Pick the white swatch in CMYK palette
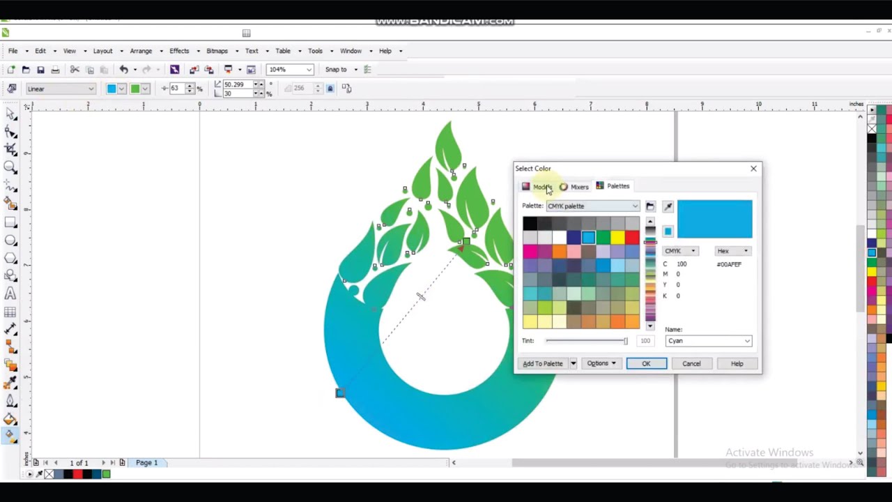This screenshot has height=502, width=892. tap(560, 238)
